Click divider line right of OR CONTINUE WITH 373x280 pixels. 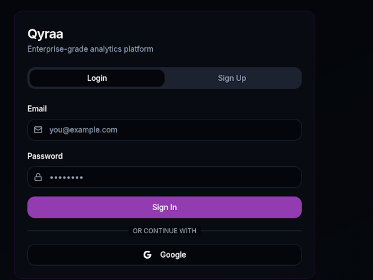(x=252, y=231)
